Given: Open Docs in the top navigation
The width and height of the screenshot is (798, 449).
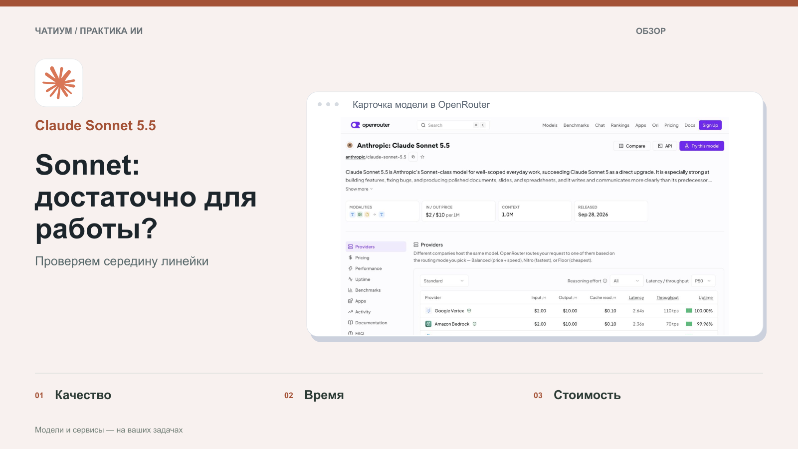Looking at the screenshot, I should tap(690, 125).
